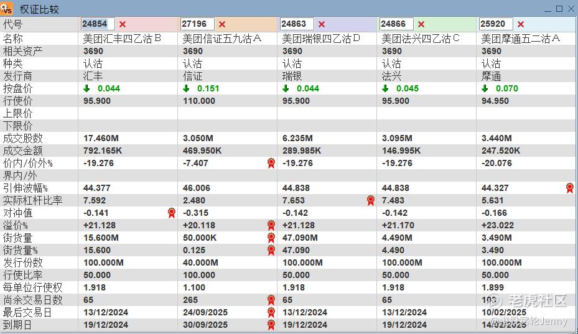Viewport: 578px width, 334px height.
Task: Click the volume cell 17.460M
Action: click(x=101, y=138)
